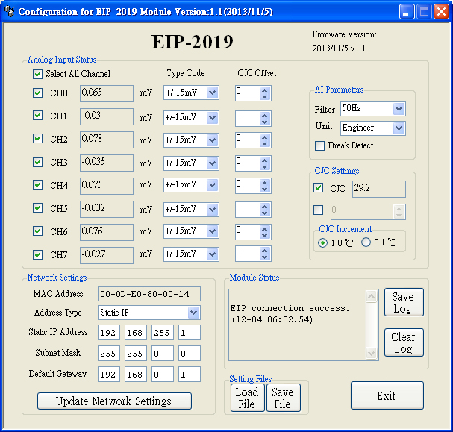This screenshot has height=432, width=453.
Task: Enable the Break Detect checkbox
Action: (320, 145)
